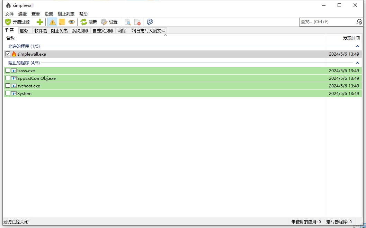Image resolution: width=366 pixels, height=228 pixels.
Task: Close the simplewall window
Action: coord(355,6)
